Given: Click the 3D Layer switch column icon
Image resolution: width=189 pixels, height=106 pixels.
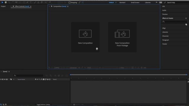Looking at the screenshot, I should 50,79.
